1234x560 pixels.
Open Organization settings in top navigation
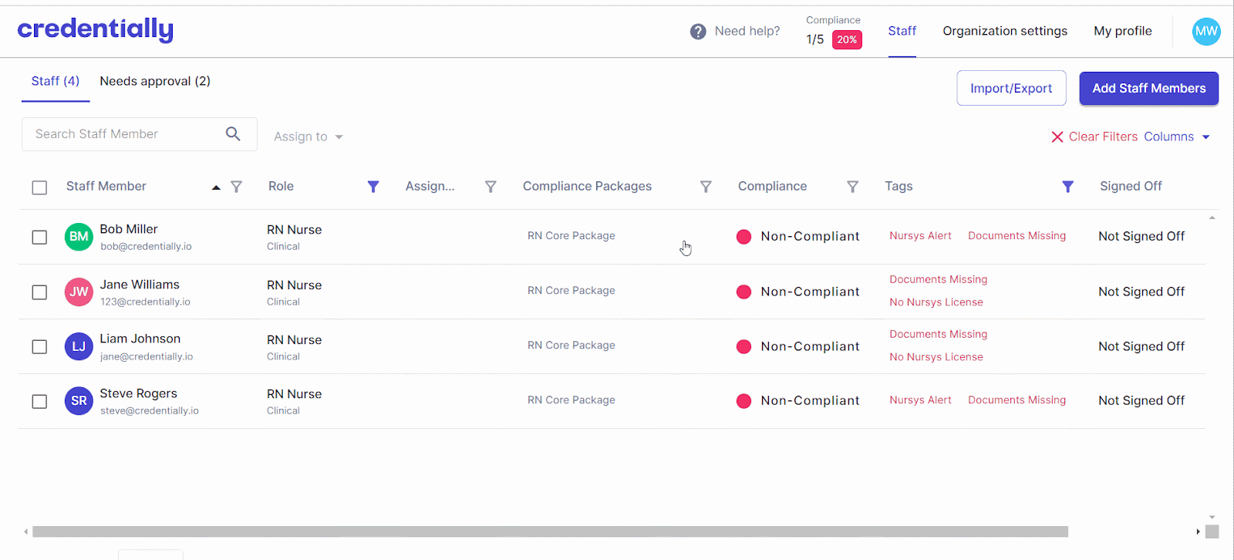click(x=1005, y=31)
